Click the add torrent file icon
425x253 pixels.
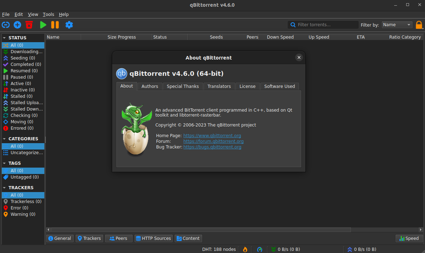pyautogui.click(x=17, y=25)
